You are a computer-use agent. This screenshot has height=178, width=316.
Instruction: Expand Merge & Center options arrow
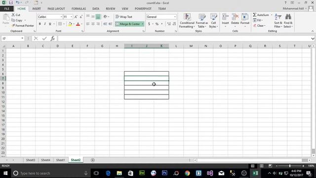(x=143, y=24)
